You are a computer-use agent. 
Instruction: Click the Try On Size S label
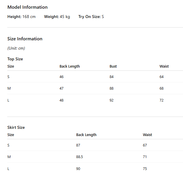click(91, 17)
